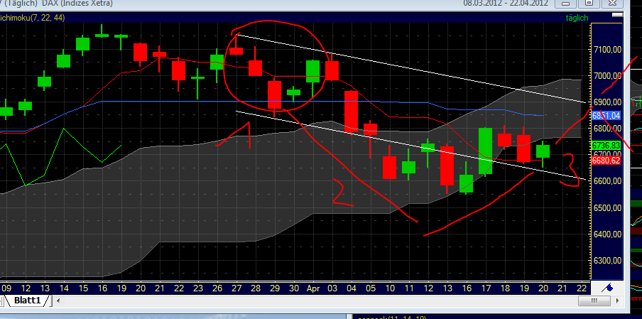Click the 22 date label on time axis
The height and width of the screenshot is (319, 642).
click(582, 288)
